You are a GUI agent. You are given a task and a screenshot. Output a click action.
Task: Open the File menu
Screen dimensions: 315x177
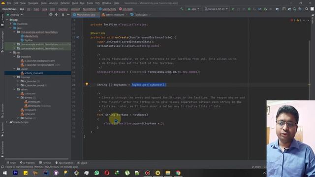coord(9,3)
